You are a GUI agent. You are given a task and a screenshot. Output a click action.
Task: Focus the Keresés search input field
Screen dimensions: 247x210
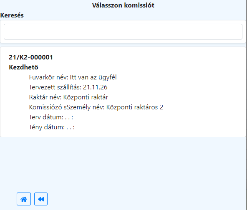point(123,32)
